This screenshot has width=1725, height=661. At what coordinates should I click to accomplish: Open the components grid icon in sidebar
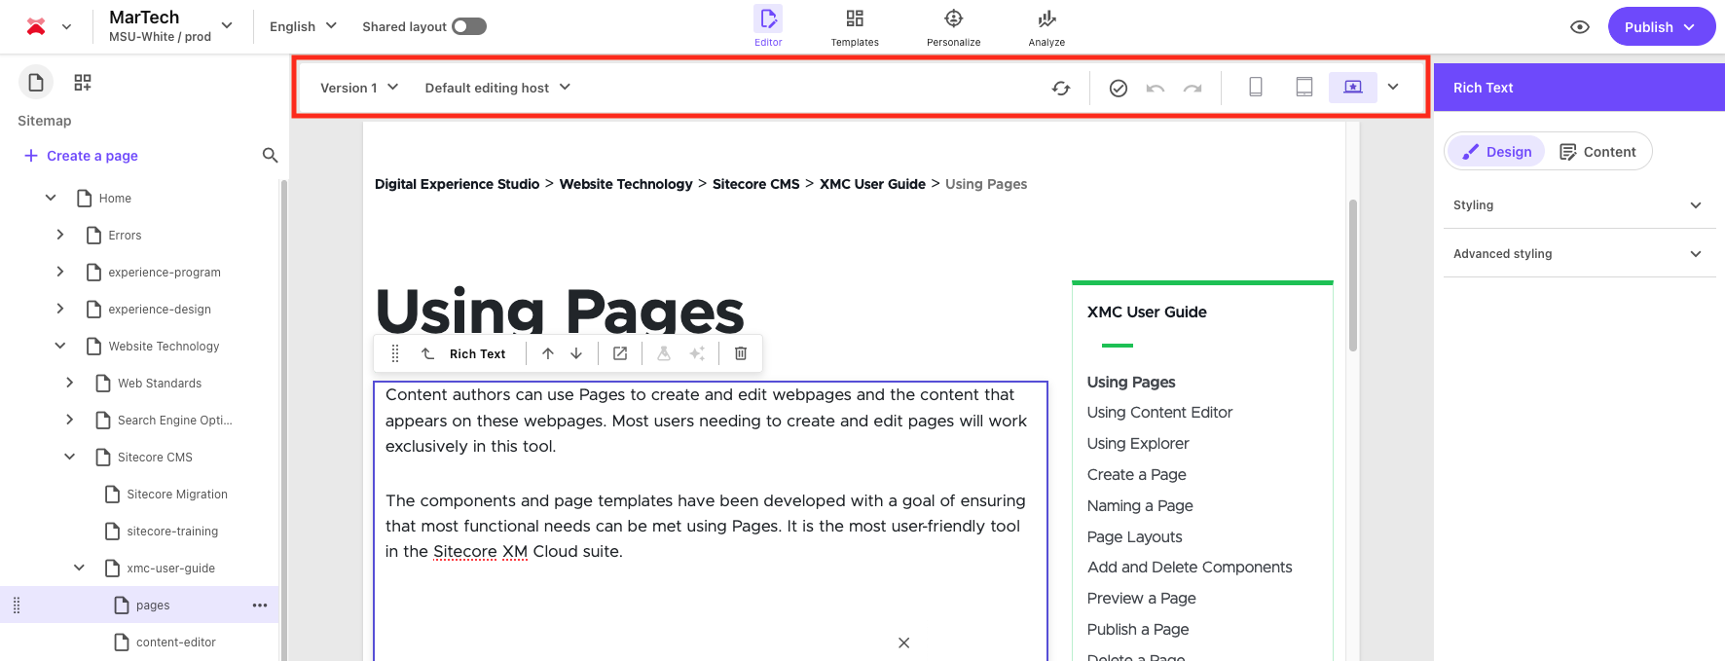click(x=83, y=83)
